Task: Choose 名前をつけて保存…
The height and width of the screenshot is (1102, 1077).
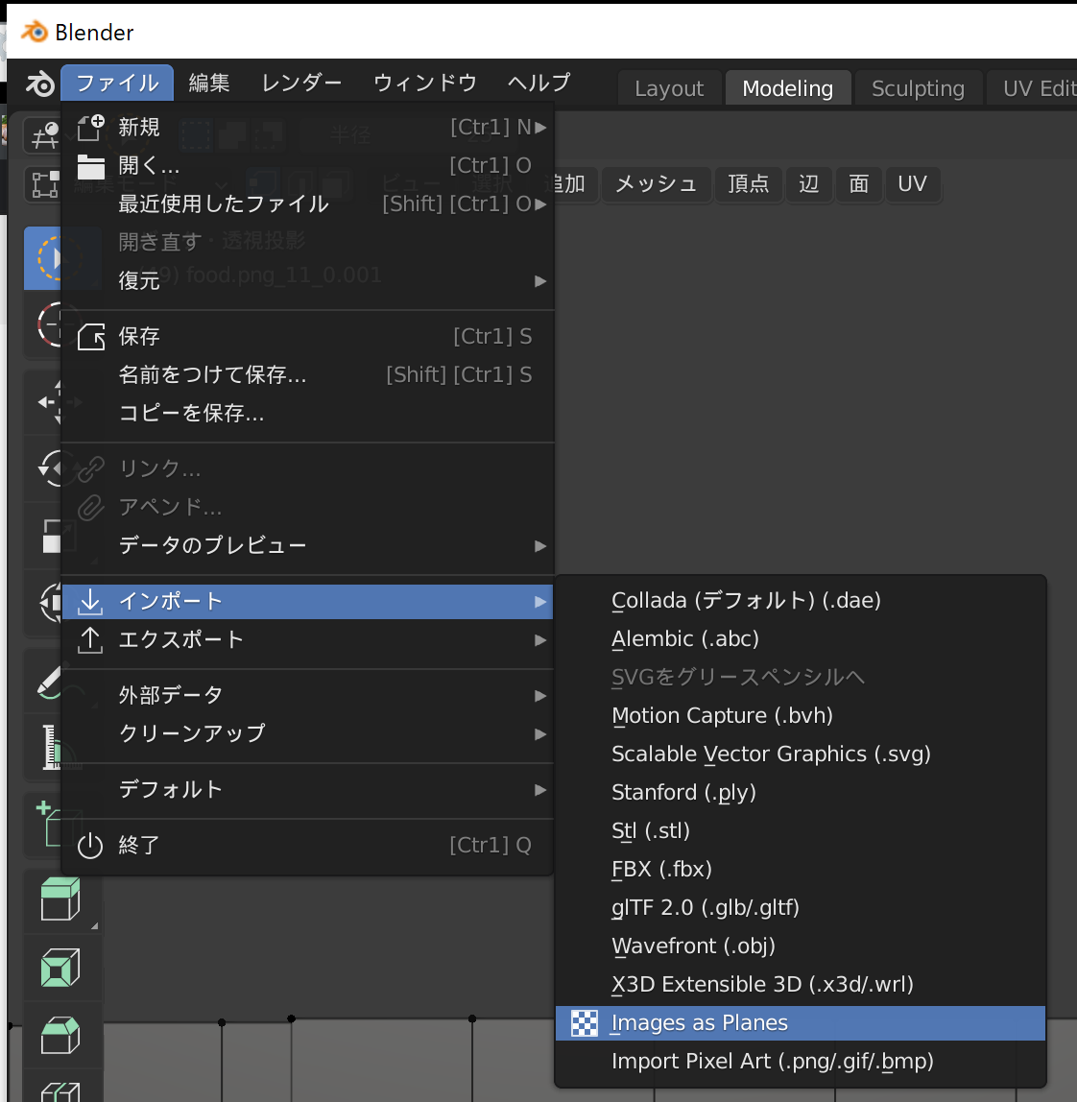Action: point(308,375)
